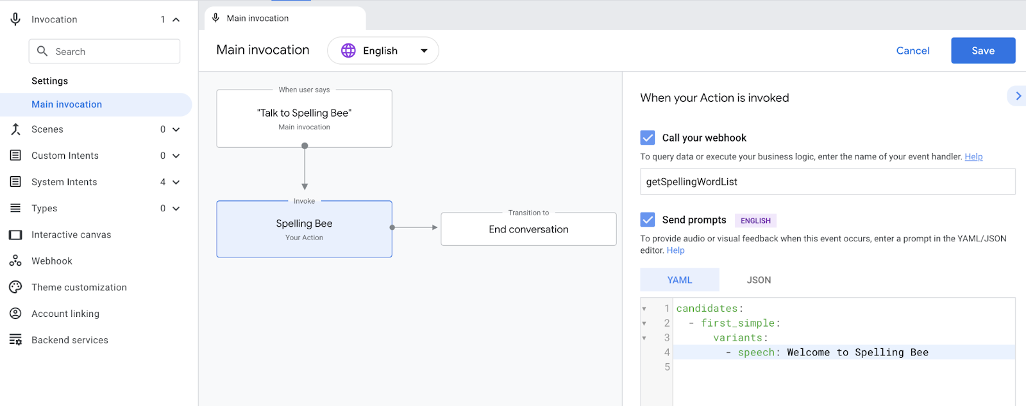Select the YAML tab
The height and width of the screenshot is (406, 1026).
click(679, 280)
